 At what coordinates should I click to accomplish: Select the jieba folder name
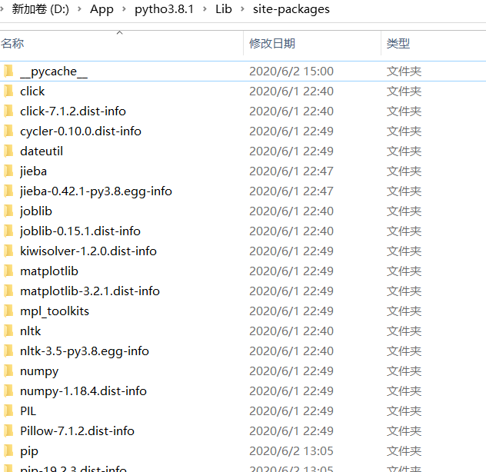click(33, 171)
